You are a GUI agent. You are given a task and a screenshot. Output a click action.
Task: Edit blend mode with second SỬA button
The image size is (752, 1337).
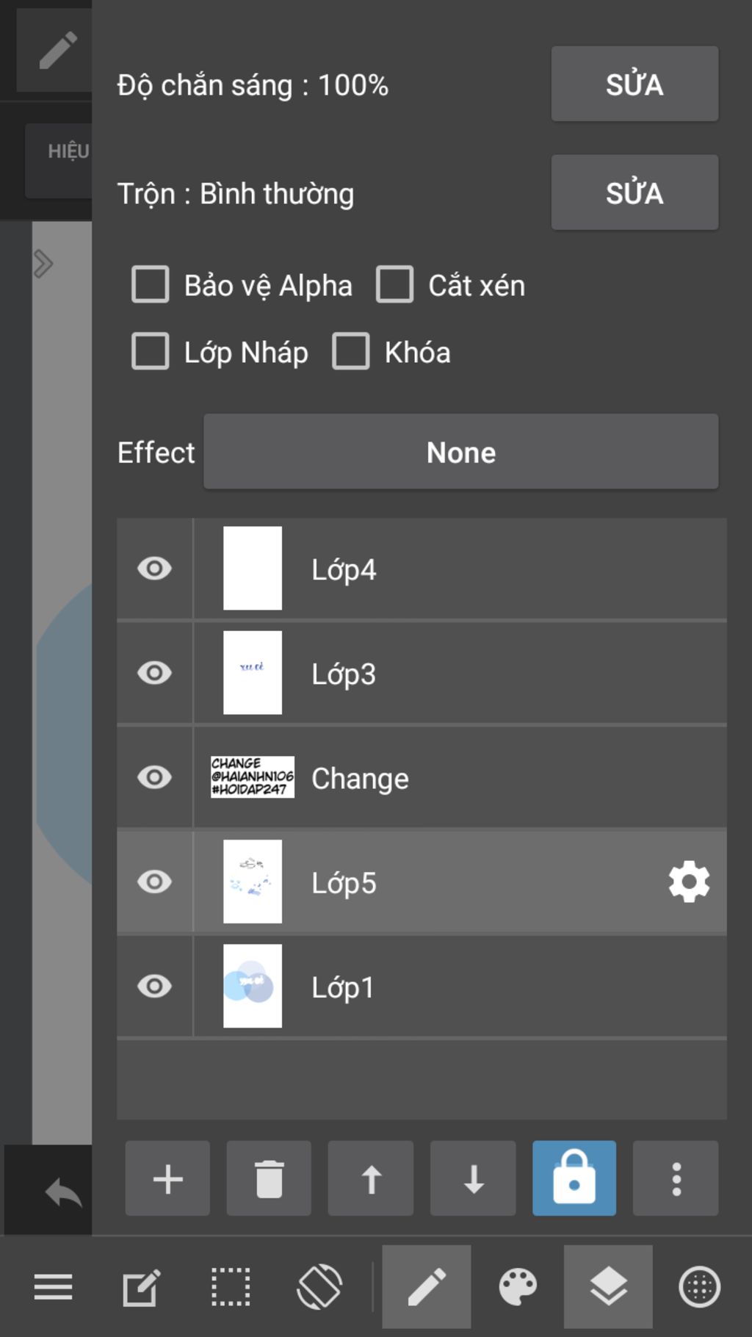[x=634, y=192]
